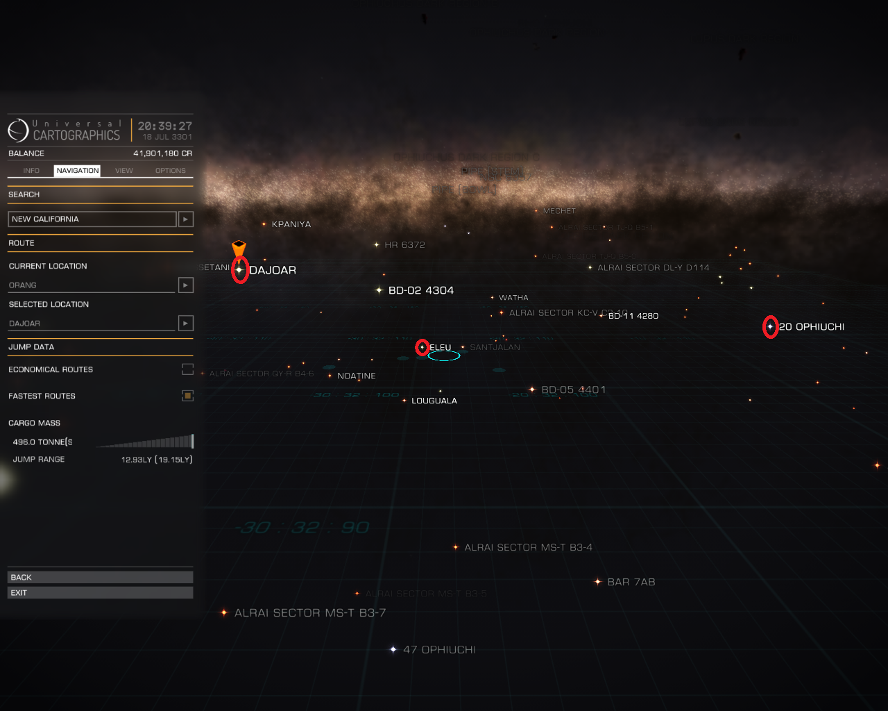
Task: Click the ALRAI SECTOR MS-T B3-5 label
Action: tap(426, 594)
